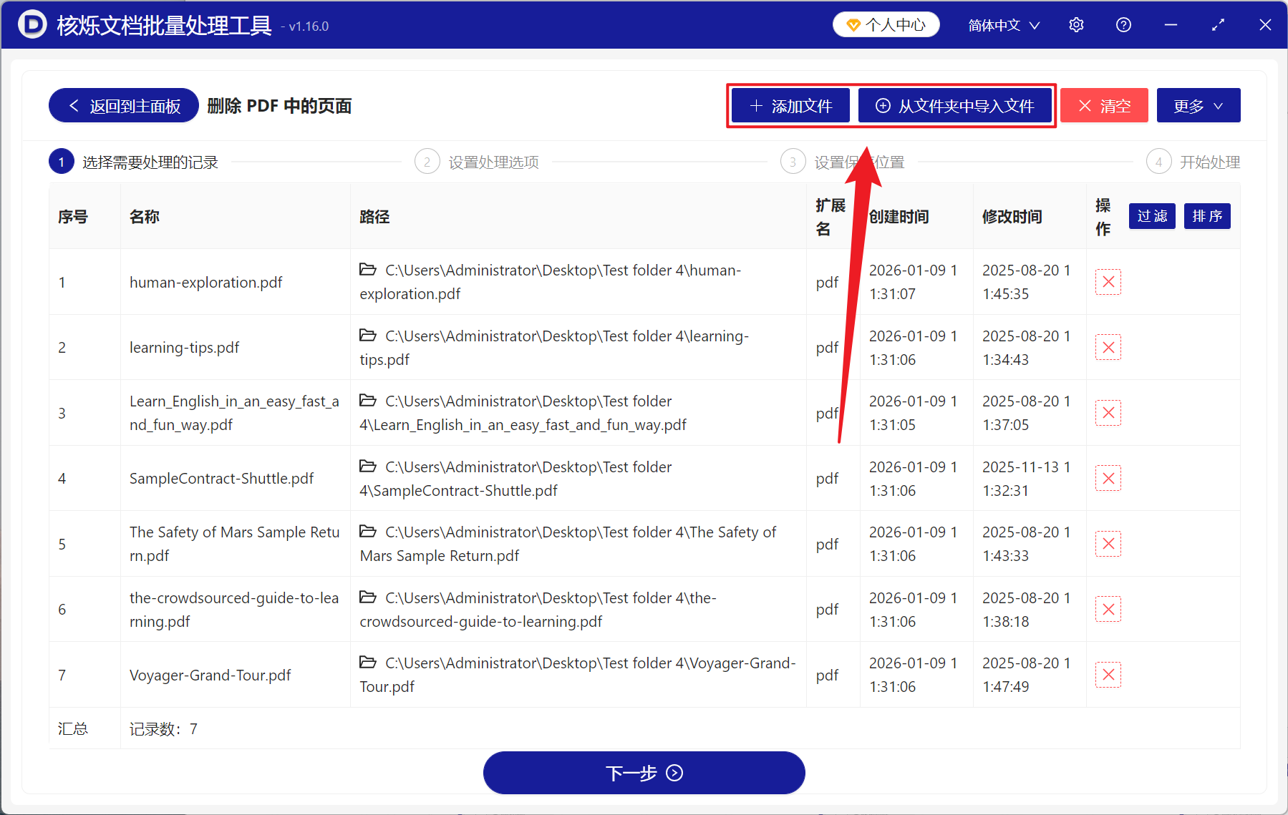The width and height of the screenshot is (1288, 815).
Task: Click the app logo icon in the top-left corner
Action: point(30,24)
